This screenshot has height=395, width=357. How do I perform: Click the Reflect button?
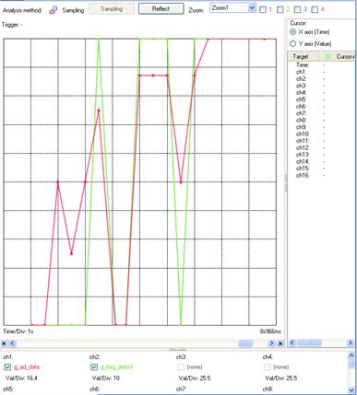(161, 9)
